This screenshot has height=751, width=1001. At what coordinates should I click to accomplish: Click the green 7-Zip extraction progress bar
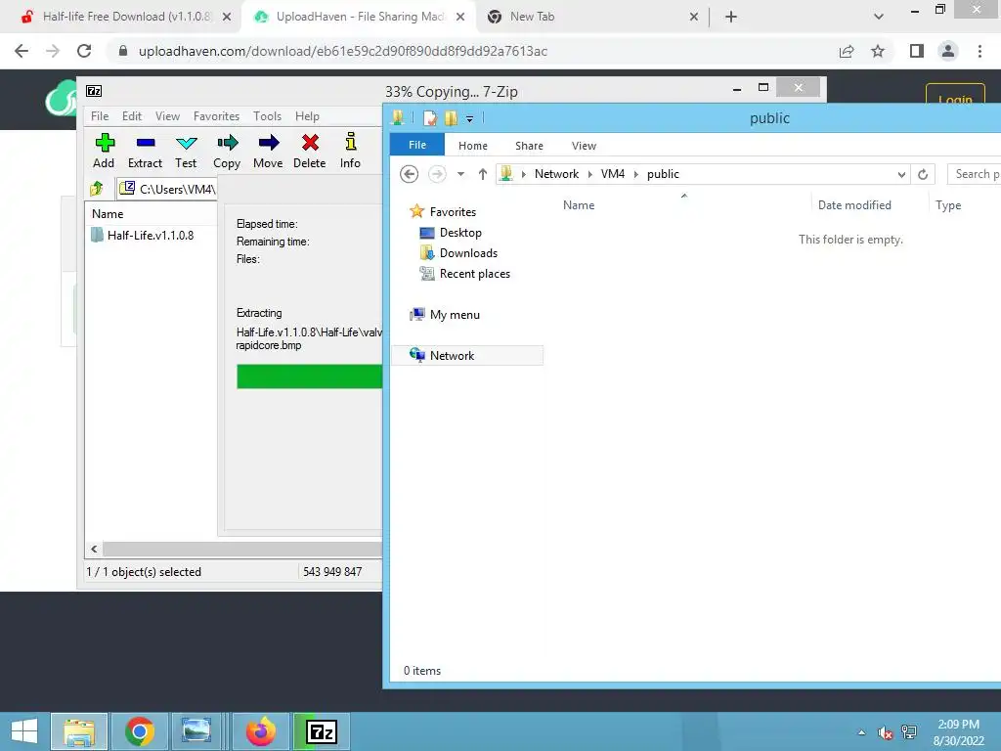(310, 376)
